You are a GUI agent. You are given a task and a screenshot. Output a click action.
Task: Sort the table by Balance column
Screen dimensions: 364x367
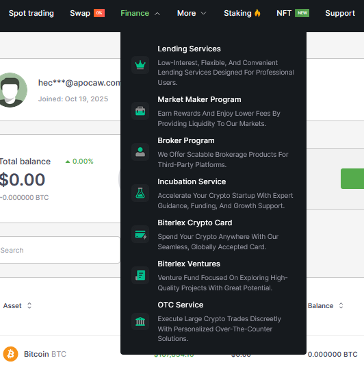coord(326,305)
